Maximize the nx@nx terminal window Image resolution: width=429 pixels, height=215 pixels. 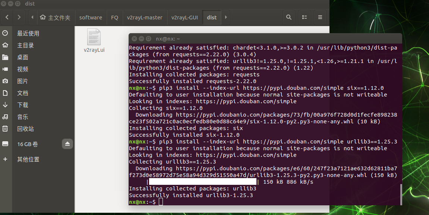148,39
